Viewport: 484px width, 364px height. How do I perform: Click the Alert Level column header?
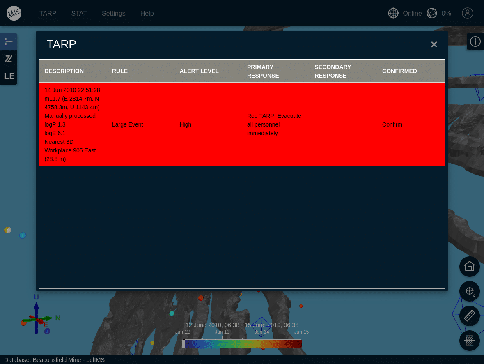point(199,71)
